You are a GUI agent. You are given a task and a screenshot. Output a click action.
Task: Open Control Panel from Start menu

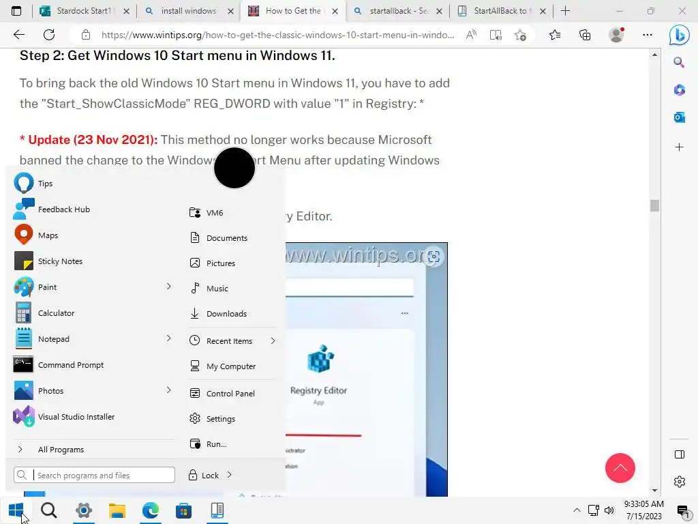(x=232, y=394)
